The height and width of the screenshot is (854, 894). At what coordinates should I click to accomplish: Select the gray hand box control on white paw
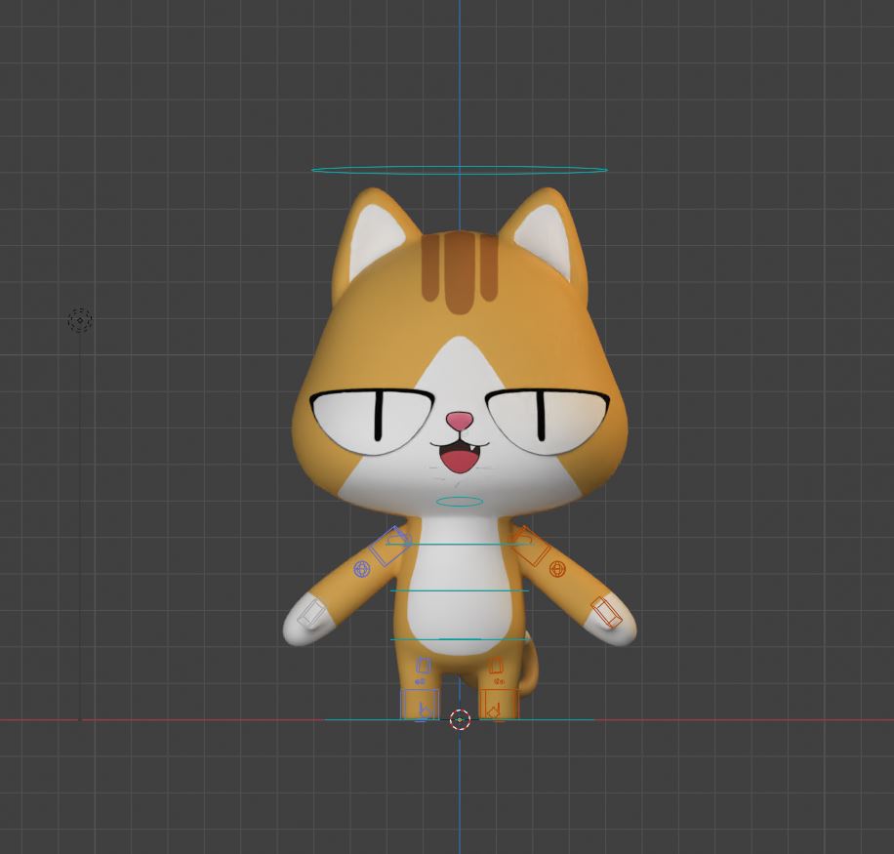point(310,614)
